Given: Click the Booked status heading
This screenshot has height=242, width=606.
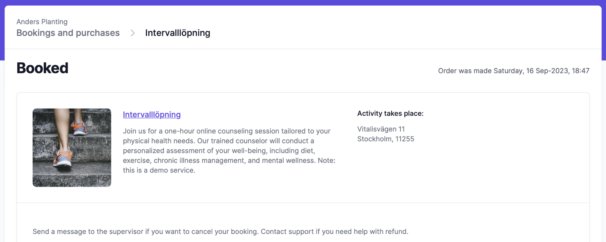Looking at the screenshot, I should click(x=42, y=68).
